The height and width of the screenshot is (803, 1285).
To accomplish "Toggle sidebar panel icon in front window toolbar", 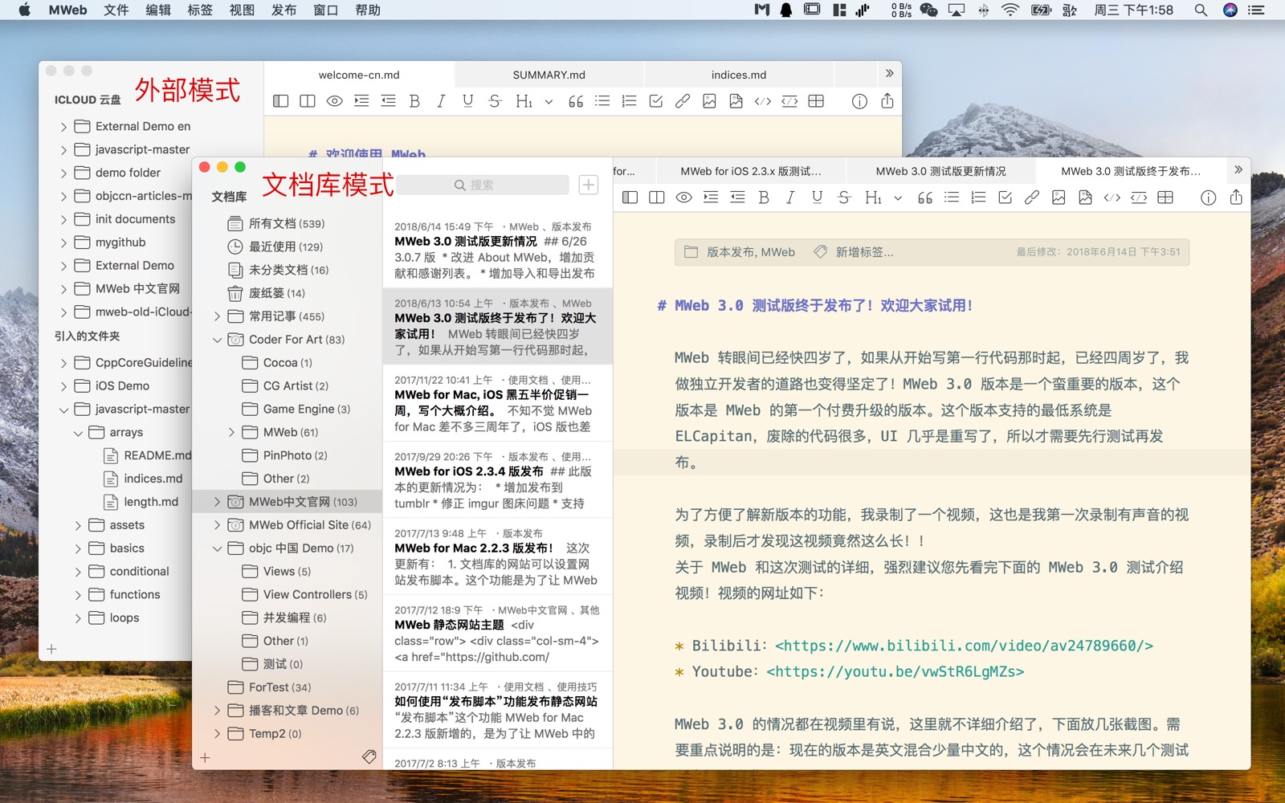I will click(x=630, y=198).
